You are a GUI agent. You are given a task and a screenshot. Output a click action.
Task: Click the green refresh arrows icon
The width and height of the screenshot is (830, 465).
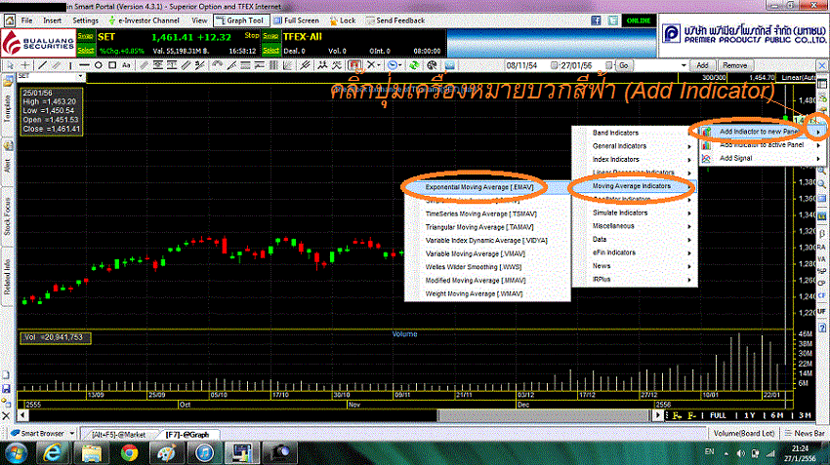pos(414,65)
